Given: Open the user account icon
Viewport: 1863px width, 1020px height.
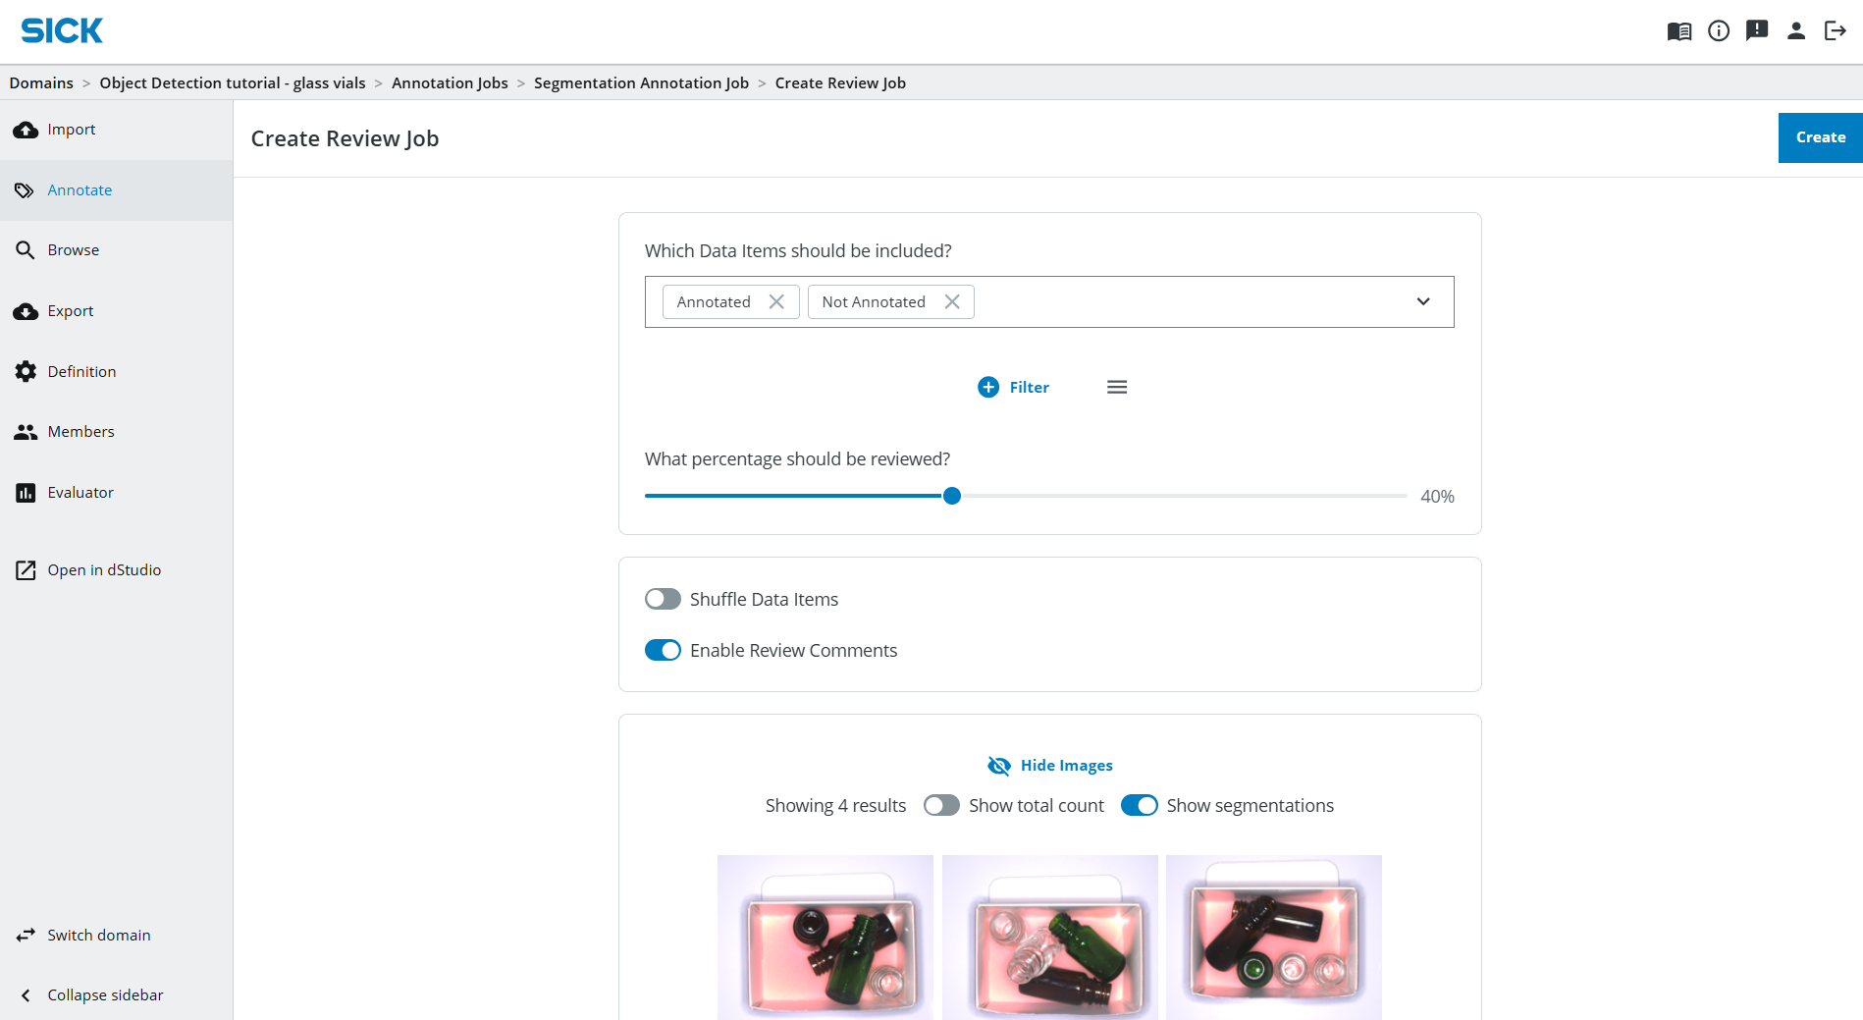Looking at the screenshot, I should (1796, 30).
